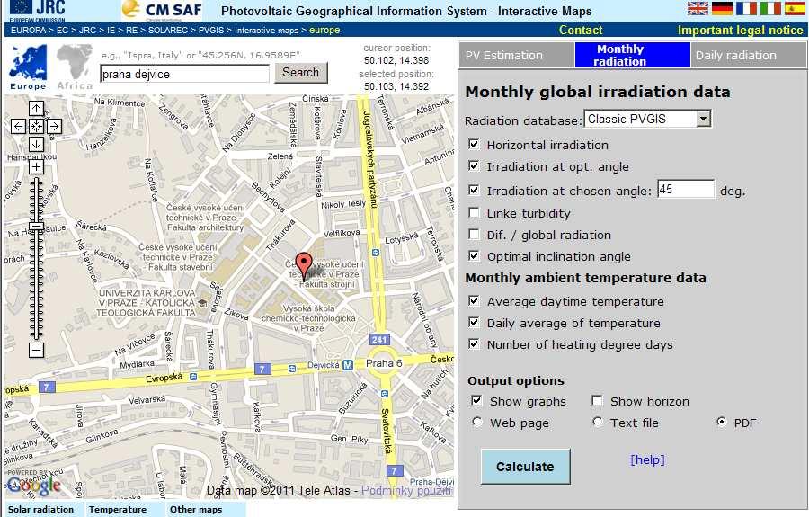Click the Interactive maps breadcrumb link
Screen dimensions: 809x517
click(x=266, y=30)
